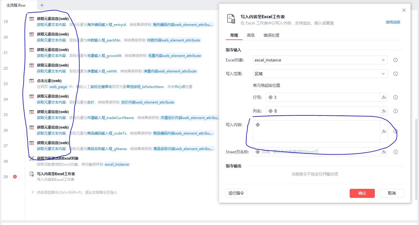Click the 取消 button

tap(392, 193)
